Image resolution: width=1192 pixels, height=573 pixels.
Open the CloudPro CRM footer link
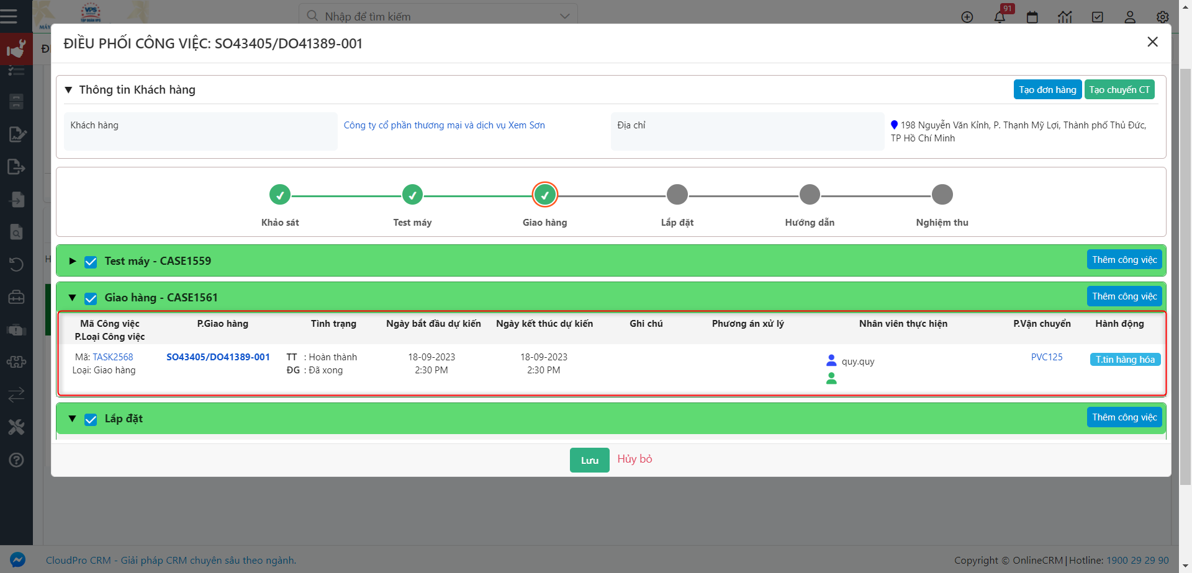click(x=171, y=560)
